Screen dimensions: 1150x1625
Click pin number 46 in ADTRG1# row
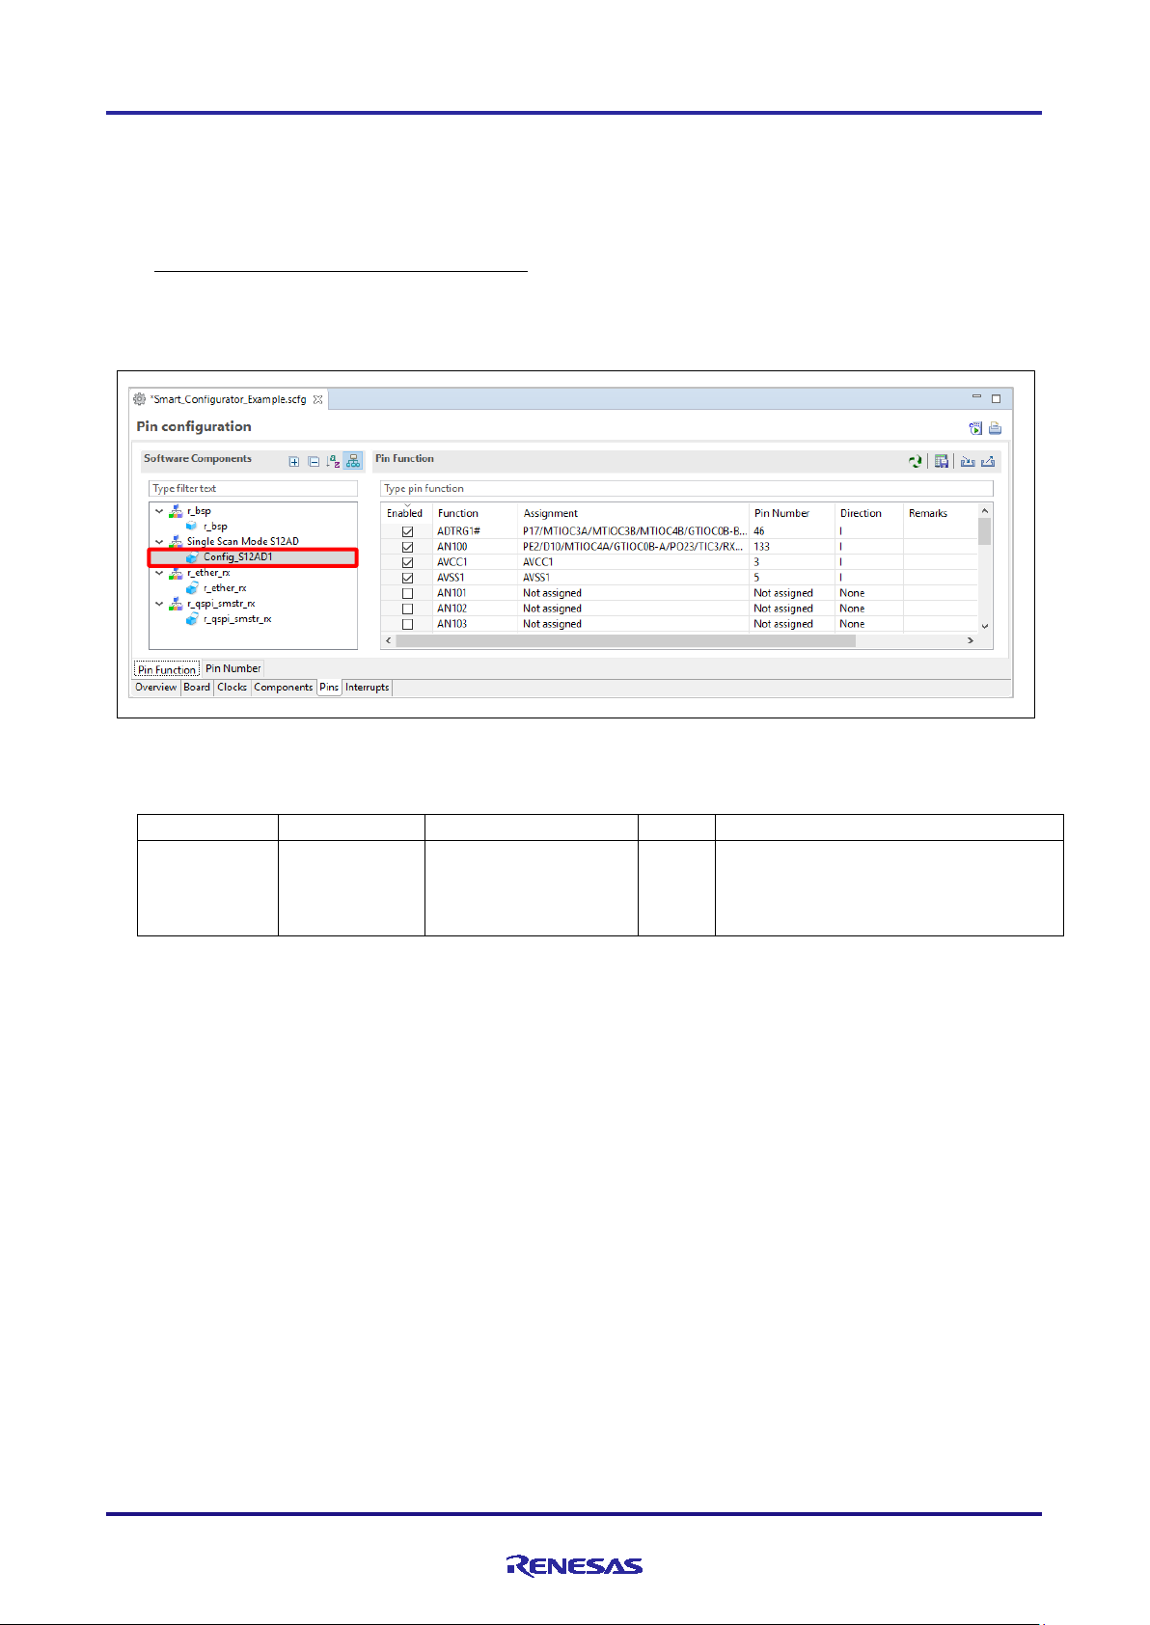pyautogui.click(x=759, y=531)
